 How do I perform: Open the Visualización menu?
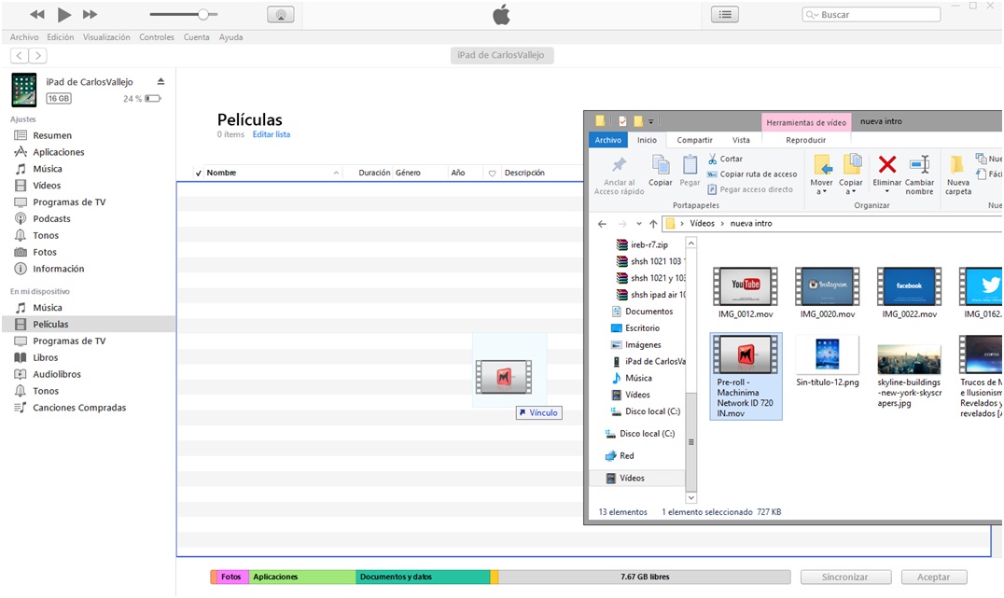[x=106, y=37]
